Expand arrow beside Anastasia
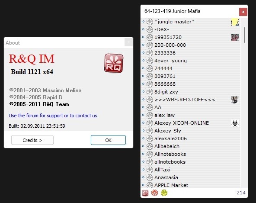The width and height of the screenshot is (256, 203). (143, 177)
